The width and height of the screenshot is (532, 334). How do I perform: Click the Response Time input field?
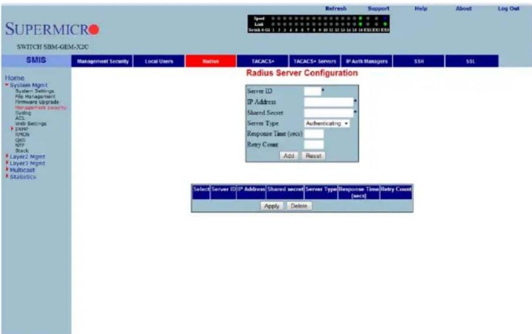tap(314, 134)
